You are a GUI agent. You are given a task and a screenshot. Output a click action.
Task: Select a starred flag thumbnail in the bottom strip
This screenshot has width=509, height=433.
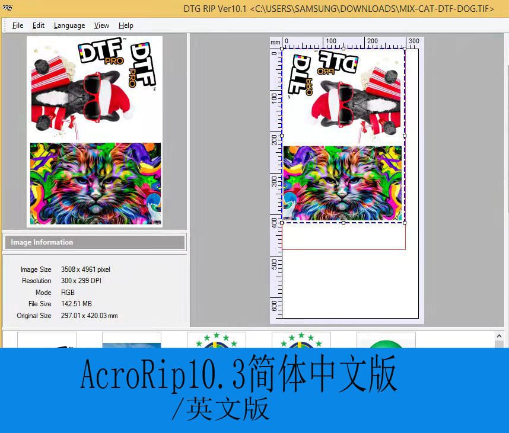(x=217, y=344)
